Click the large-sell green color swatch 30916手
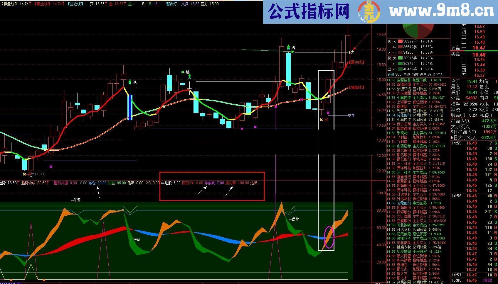This screenshot has width=498, height=284. [x=401, y=58]
